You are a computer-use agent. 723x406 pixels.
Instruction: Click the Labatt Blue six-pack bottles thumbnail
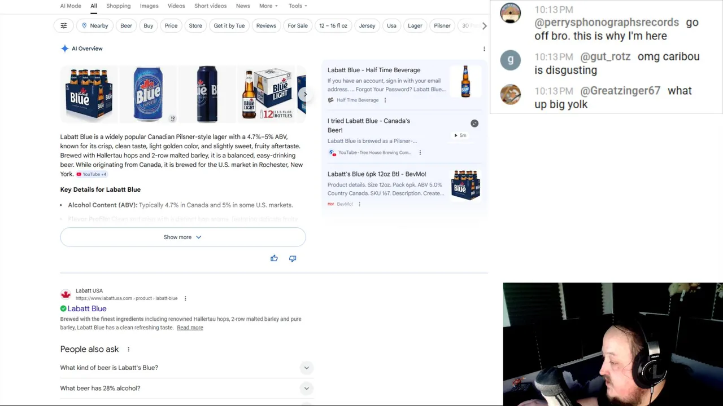(x=89, y=94)
